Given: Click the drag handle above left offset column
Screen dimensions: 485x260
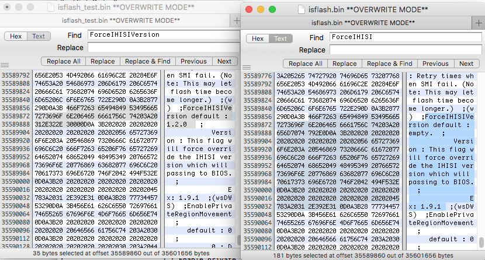Looking at the screenshot, I should pyautogui.click(x=4, y=64).
